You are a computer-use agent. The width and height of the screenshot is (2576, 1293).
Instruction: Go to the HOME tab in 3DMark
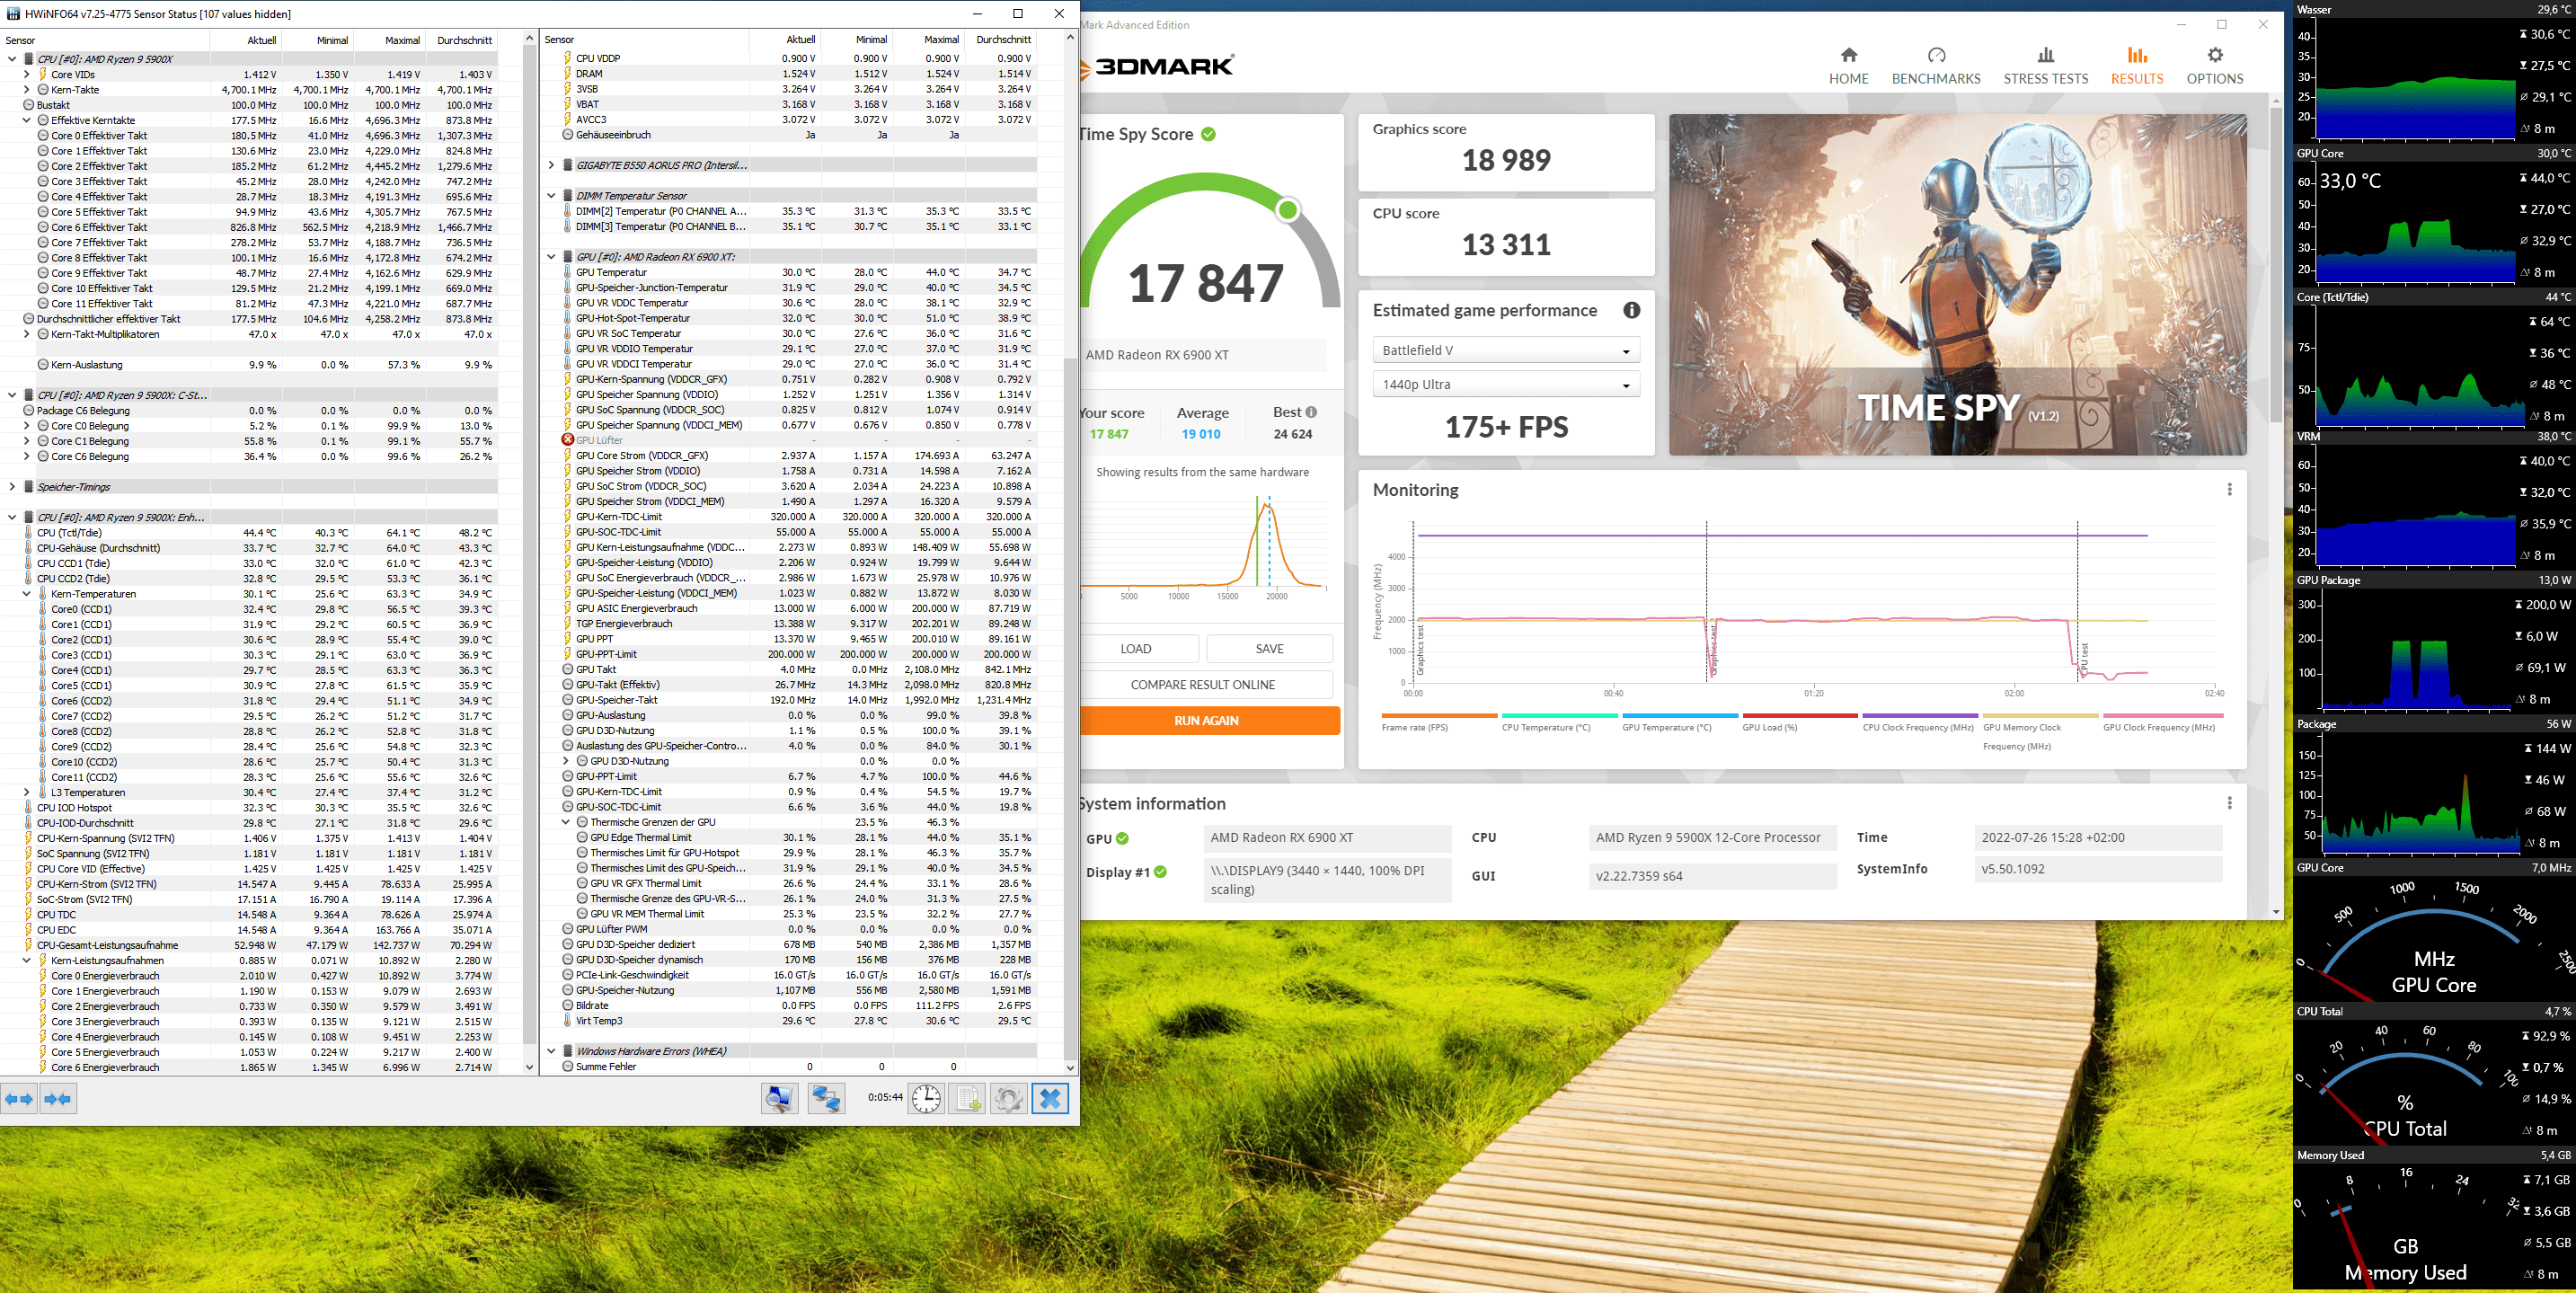click(1848, 66)
